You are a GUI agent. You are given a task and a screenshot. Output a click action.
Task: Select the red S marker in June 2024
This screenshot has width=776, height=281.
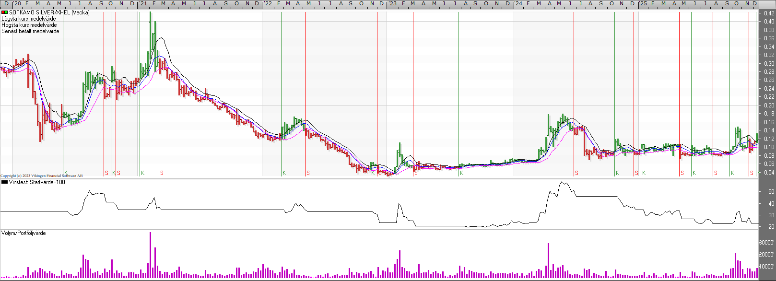(576, 173)
